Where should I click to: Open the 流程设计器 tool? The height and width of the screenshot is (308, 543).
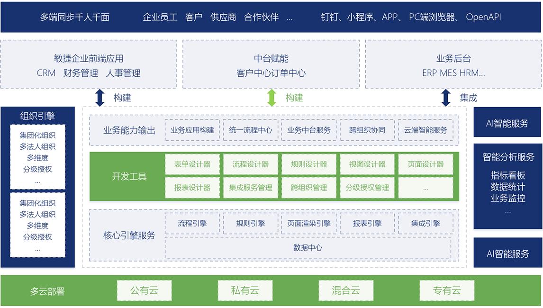(x=251, y=164)
